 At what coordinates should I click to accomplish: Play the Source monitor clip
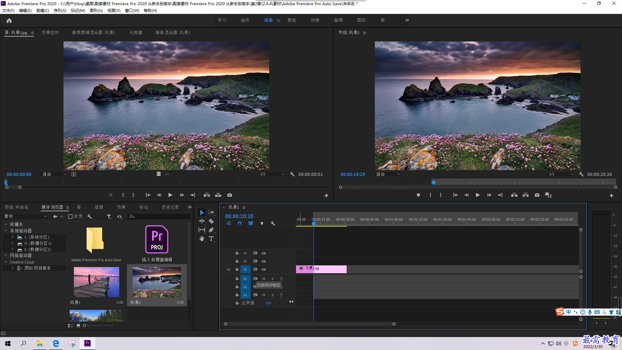[x=170, y=195]
